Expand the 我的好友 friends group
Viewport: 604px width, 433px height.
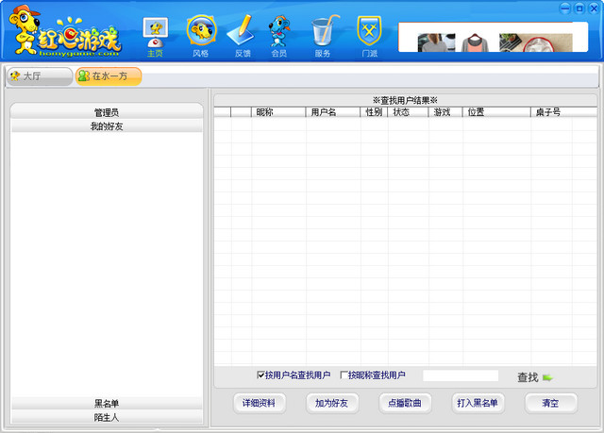106,125
